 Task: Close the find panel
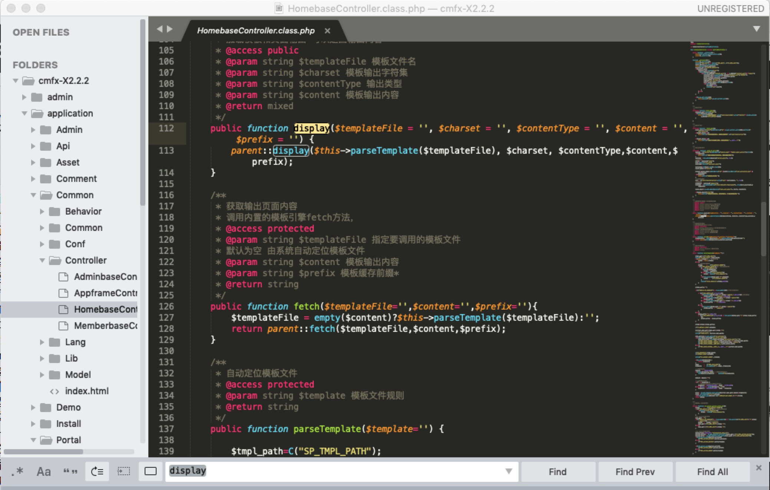coord(759,468)
